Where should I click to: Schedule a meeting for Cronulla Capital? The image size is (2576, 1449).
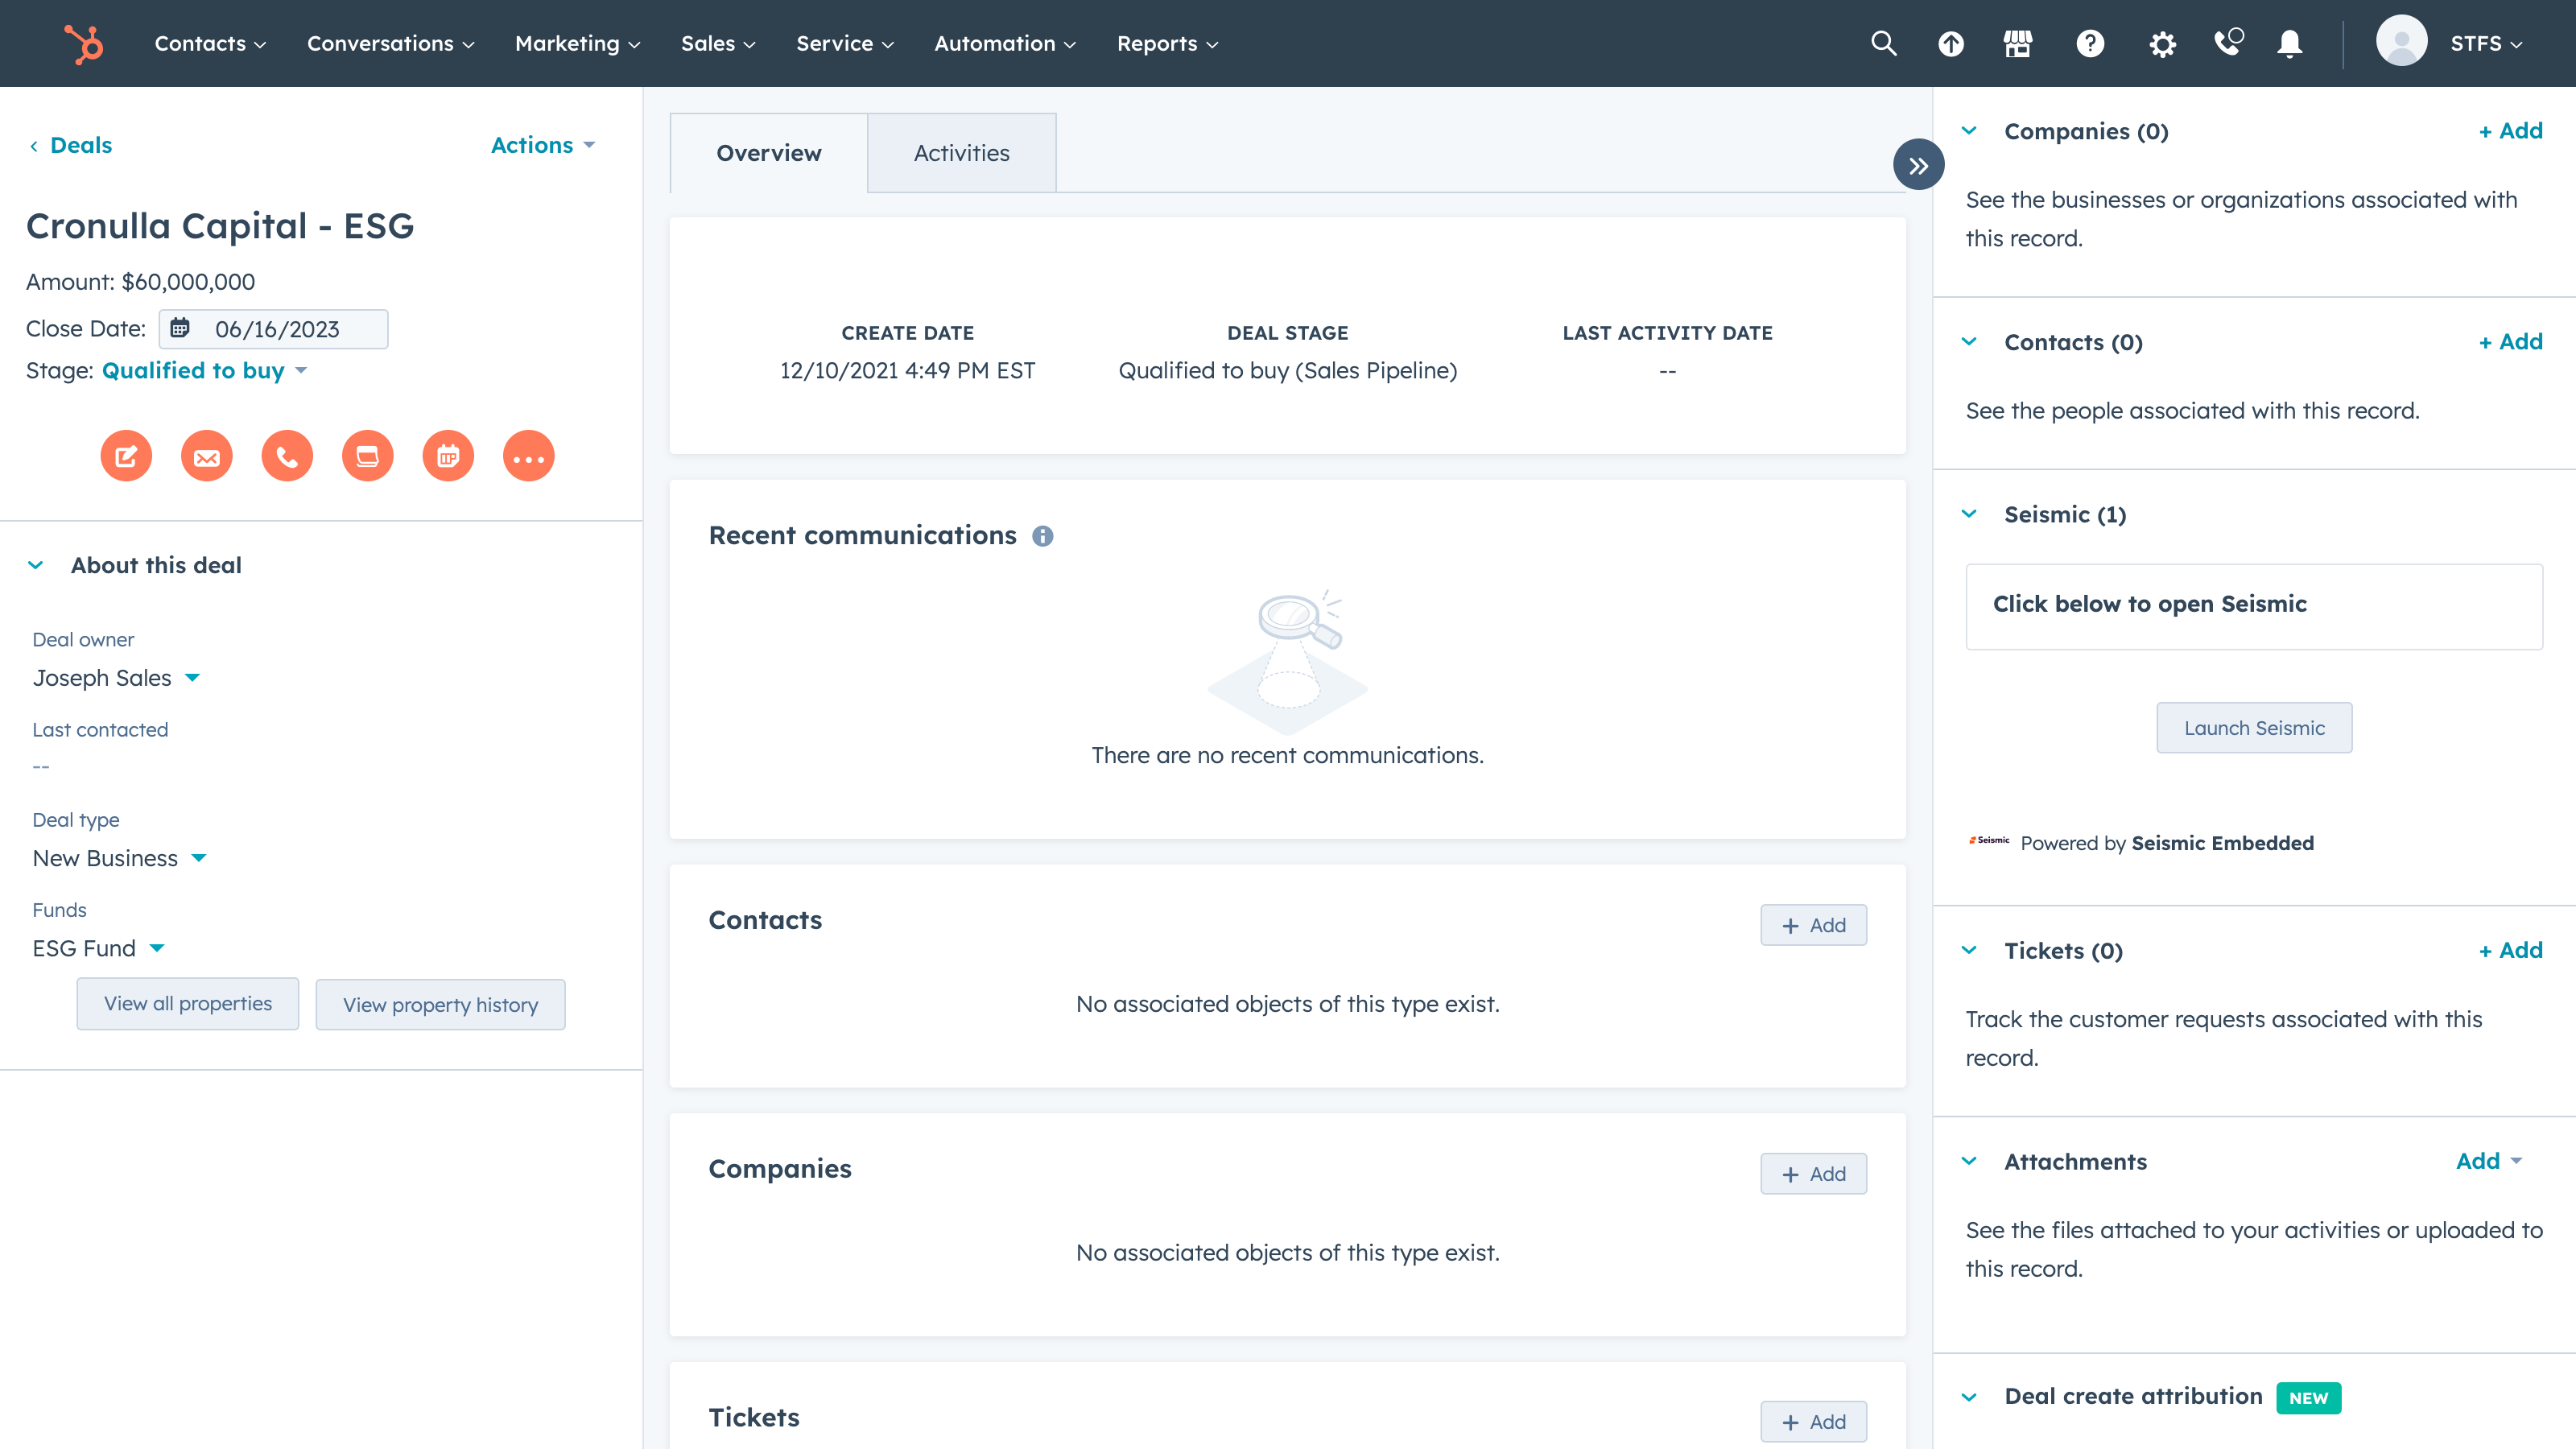(447, 456)
